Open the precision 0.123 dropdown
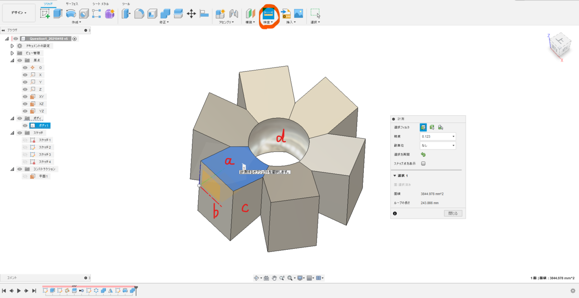This screenshot has width=579, height=298. [x=438, y=136]
